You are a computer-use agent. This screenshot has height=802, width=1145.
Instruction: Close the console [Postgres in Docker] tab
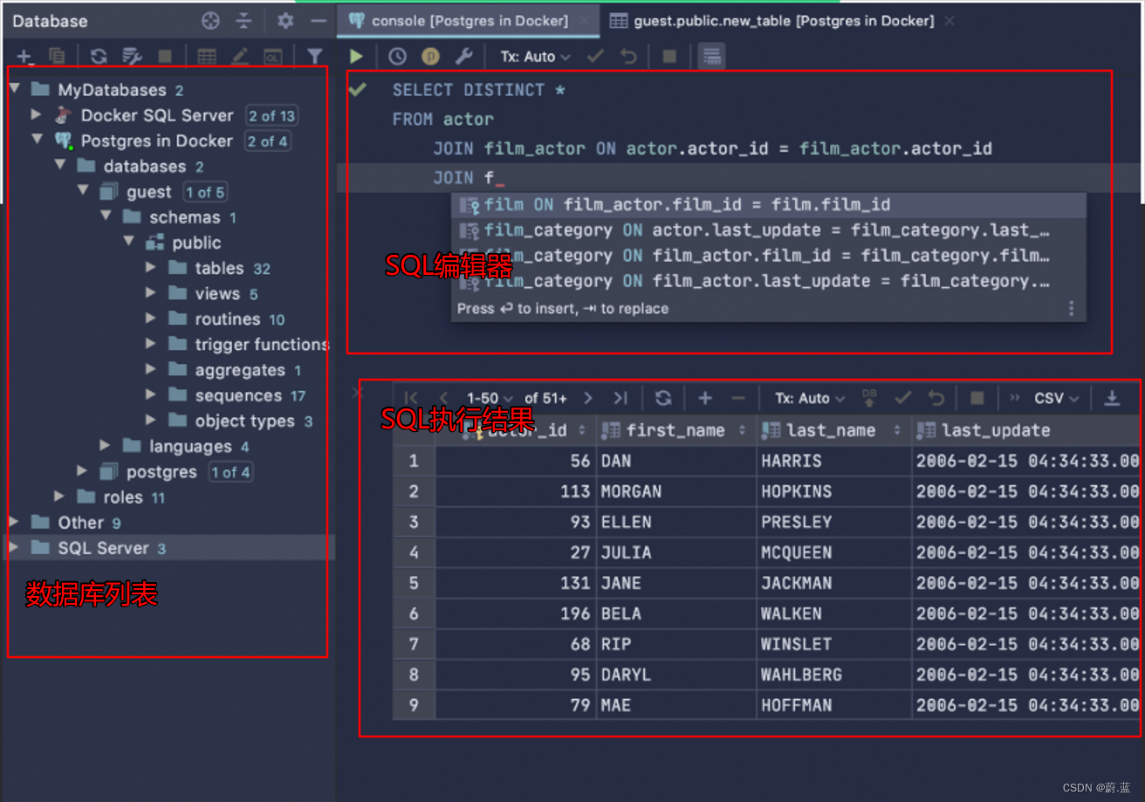pos(583,21)
